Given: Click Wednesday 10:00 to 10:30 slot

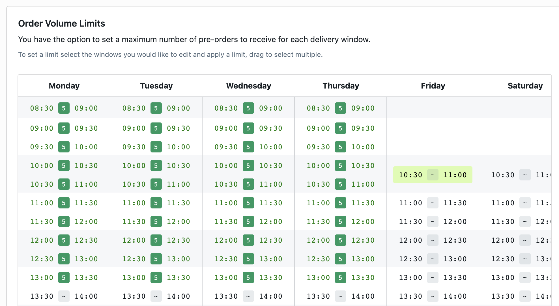Looking at the screenshot, I should pyautogui.click(x=248, y=166).
